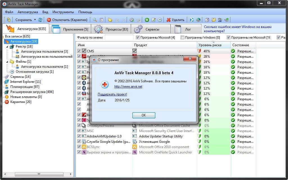Open the properties document icon in toolbar
The image size is (288, 180).
point(101,20)
